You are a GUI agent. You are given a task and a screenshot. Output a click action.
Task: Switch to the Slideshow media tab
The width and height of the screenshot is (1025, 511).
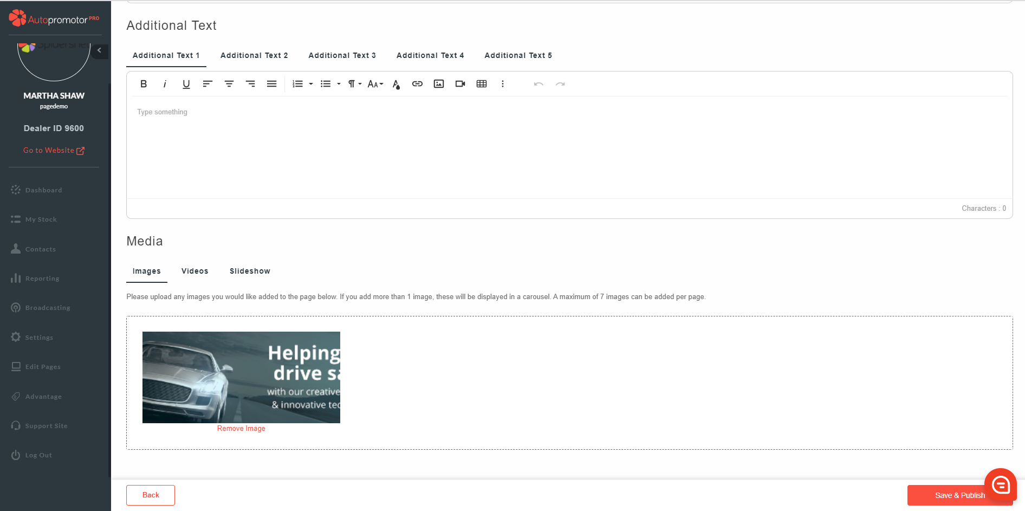click(x=250, y=271)
